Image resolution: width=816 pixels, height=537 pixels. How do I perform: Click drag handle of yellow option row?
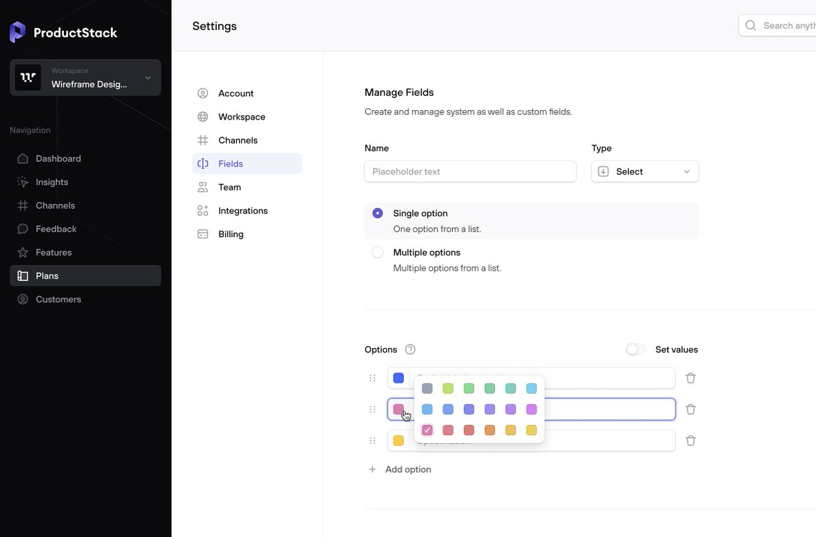(x=373, y=440)
